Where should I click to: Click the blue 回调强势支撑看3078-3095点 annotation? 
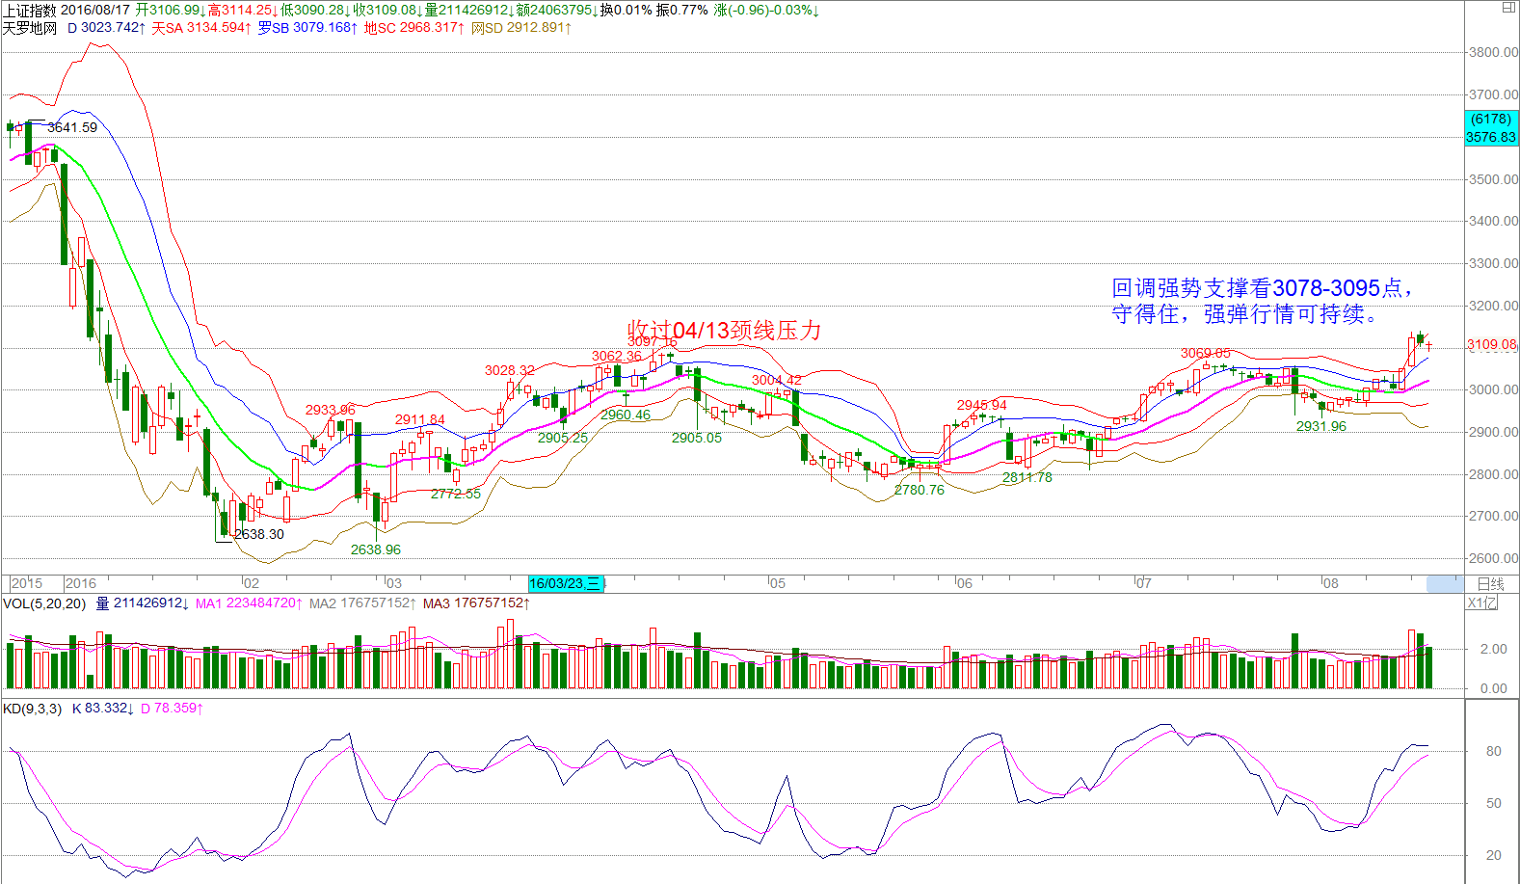[1262, 288]
